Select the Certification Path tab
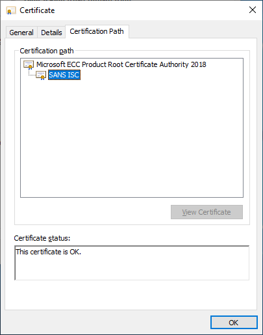The width and height of the screenshot is (263, 335). (x=97, y=31)
